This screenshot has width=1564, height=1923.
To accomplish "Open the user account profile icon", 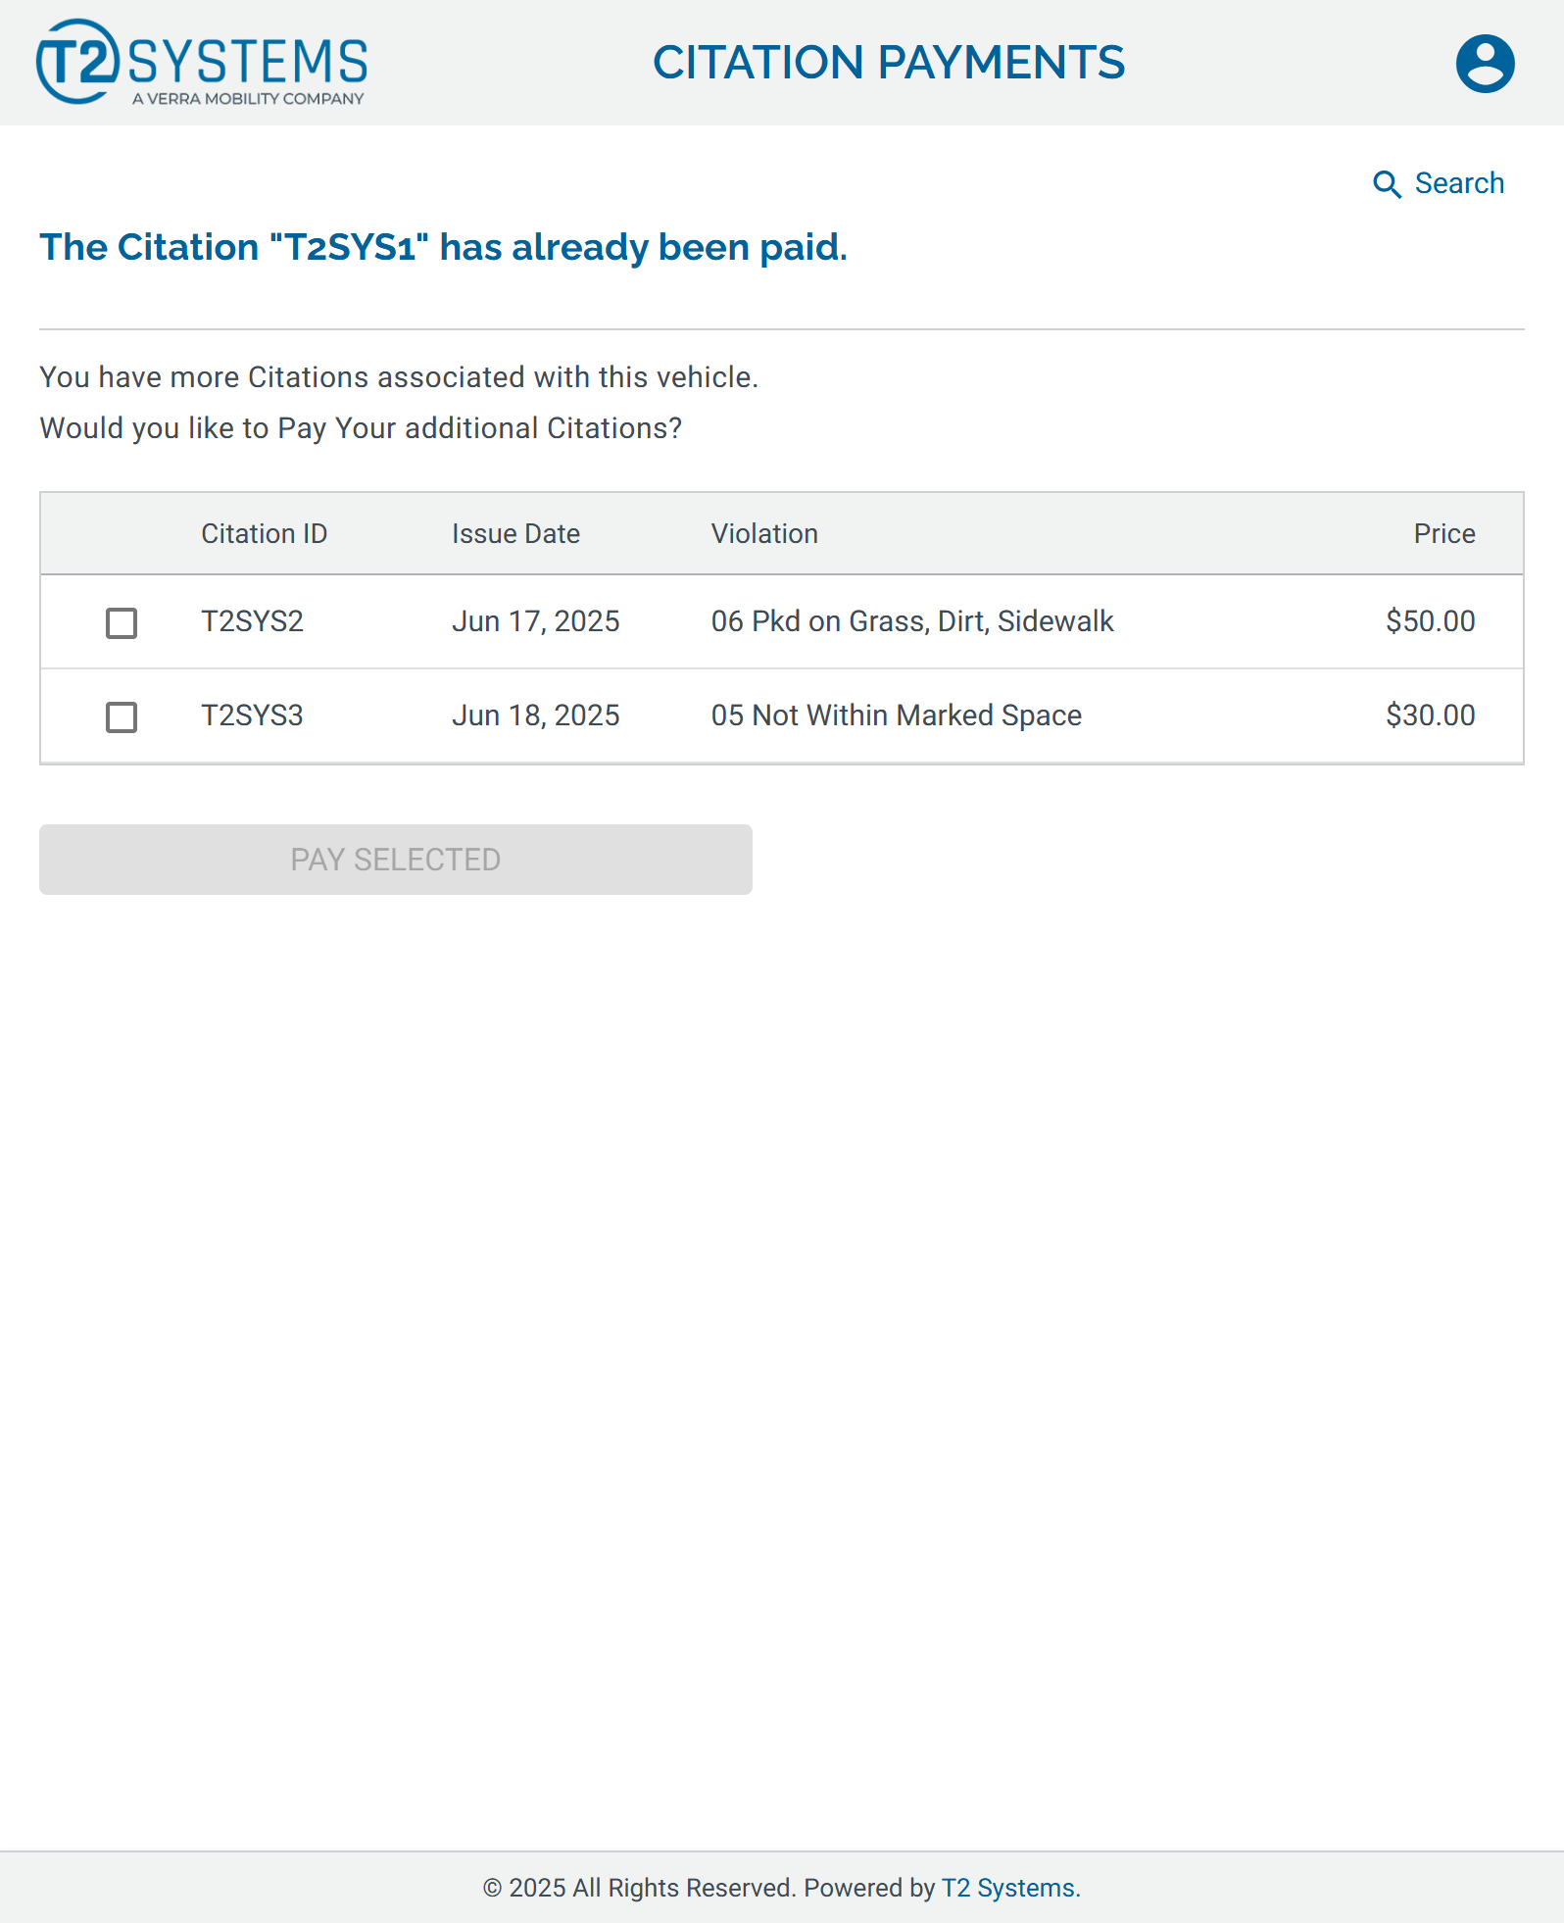I will pos(1485,64).
